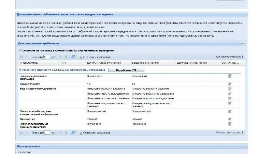Click 'Тип по способу выдачи измерительной информации' label

click(39, 113)
